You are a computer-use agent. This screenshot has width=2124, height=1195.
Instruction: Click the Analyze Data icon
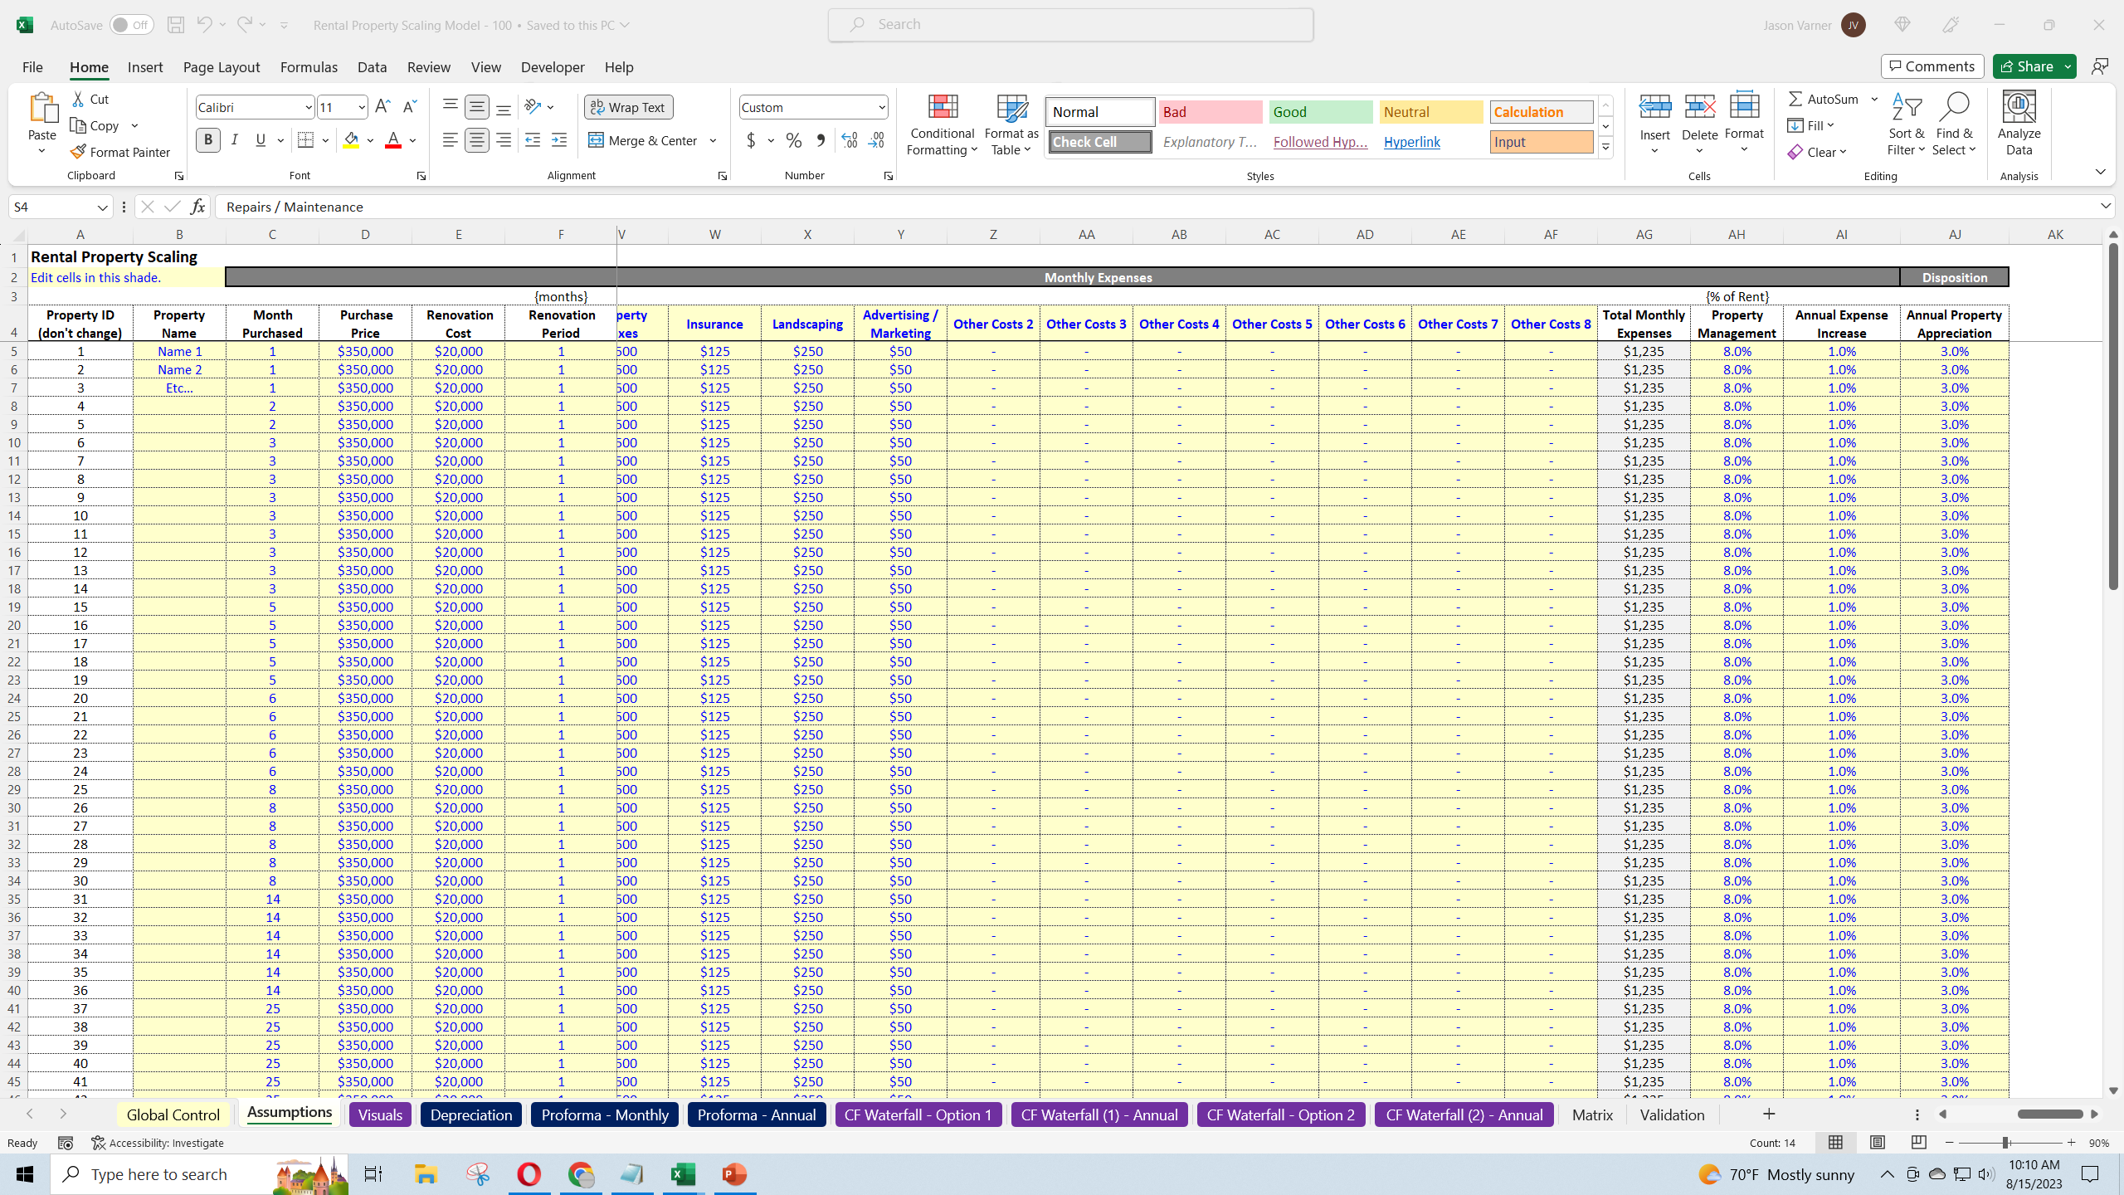[2019, 107]
